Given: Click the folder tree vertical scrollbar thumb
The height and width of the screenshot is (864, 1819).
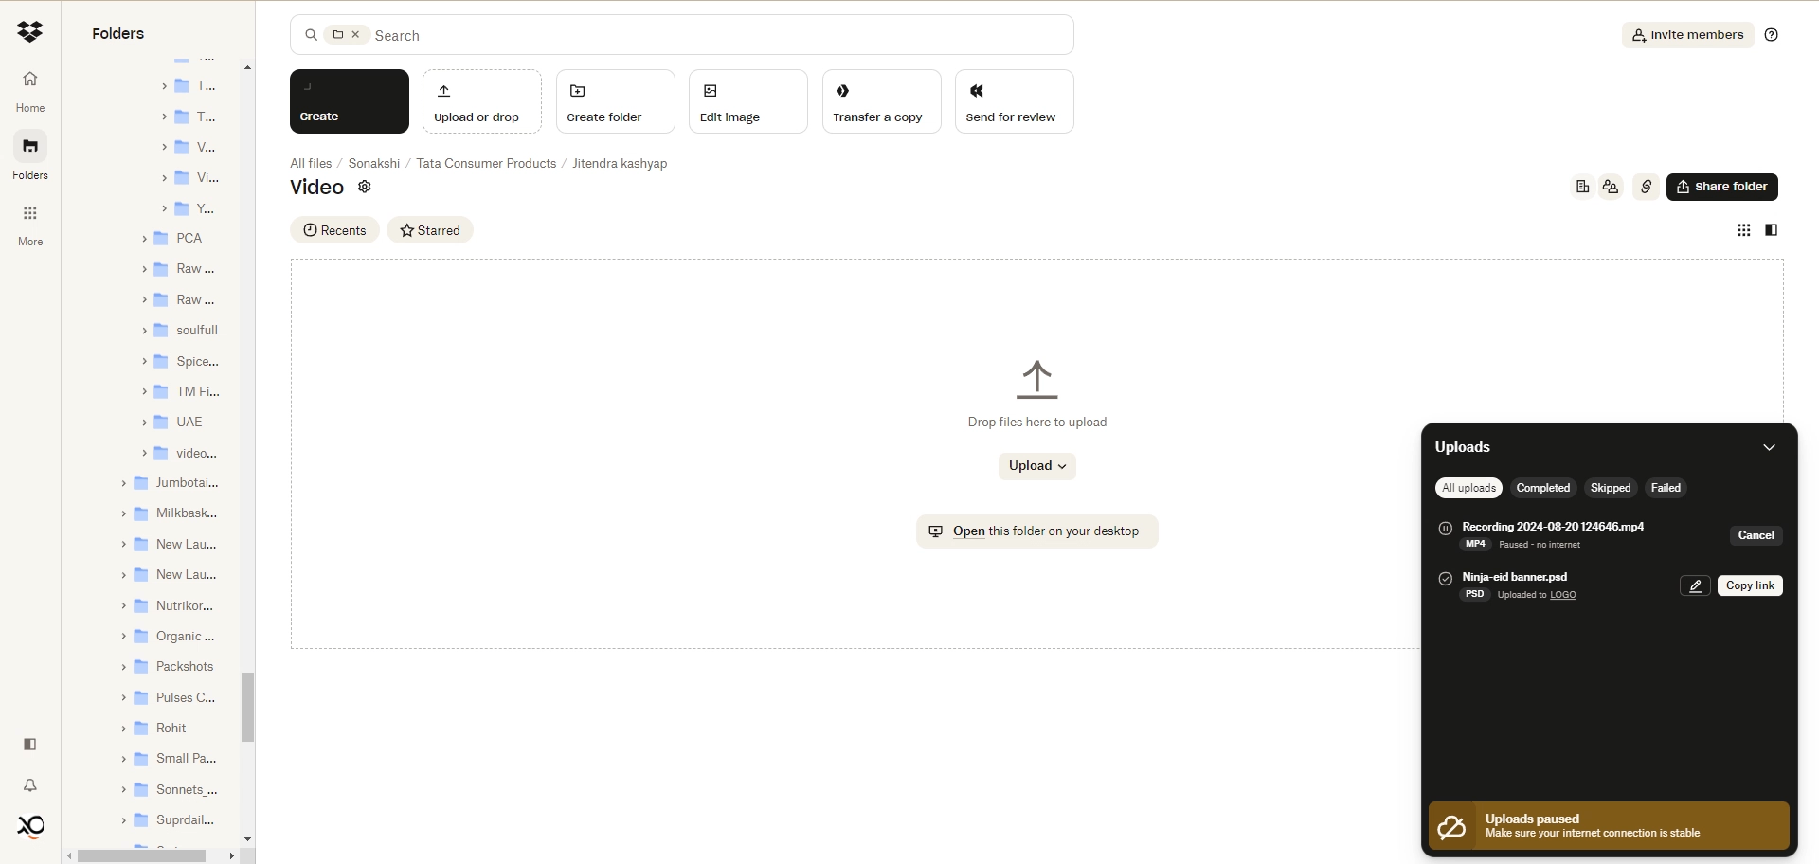Looking at the screenshot, I should click(x=247, y=707).
